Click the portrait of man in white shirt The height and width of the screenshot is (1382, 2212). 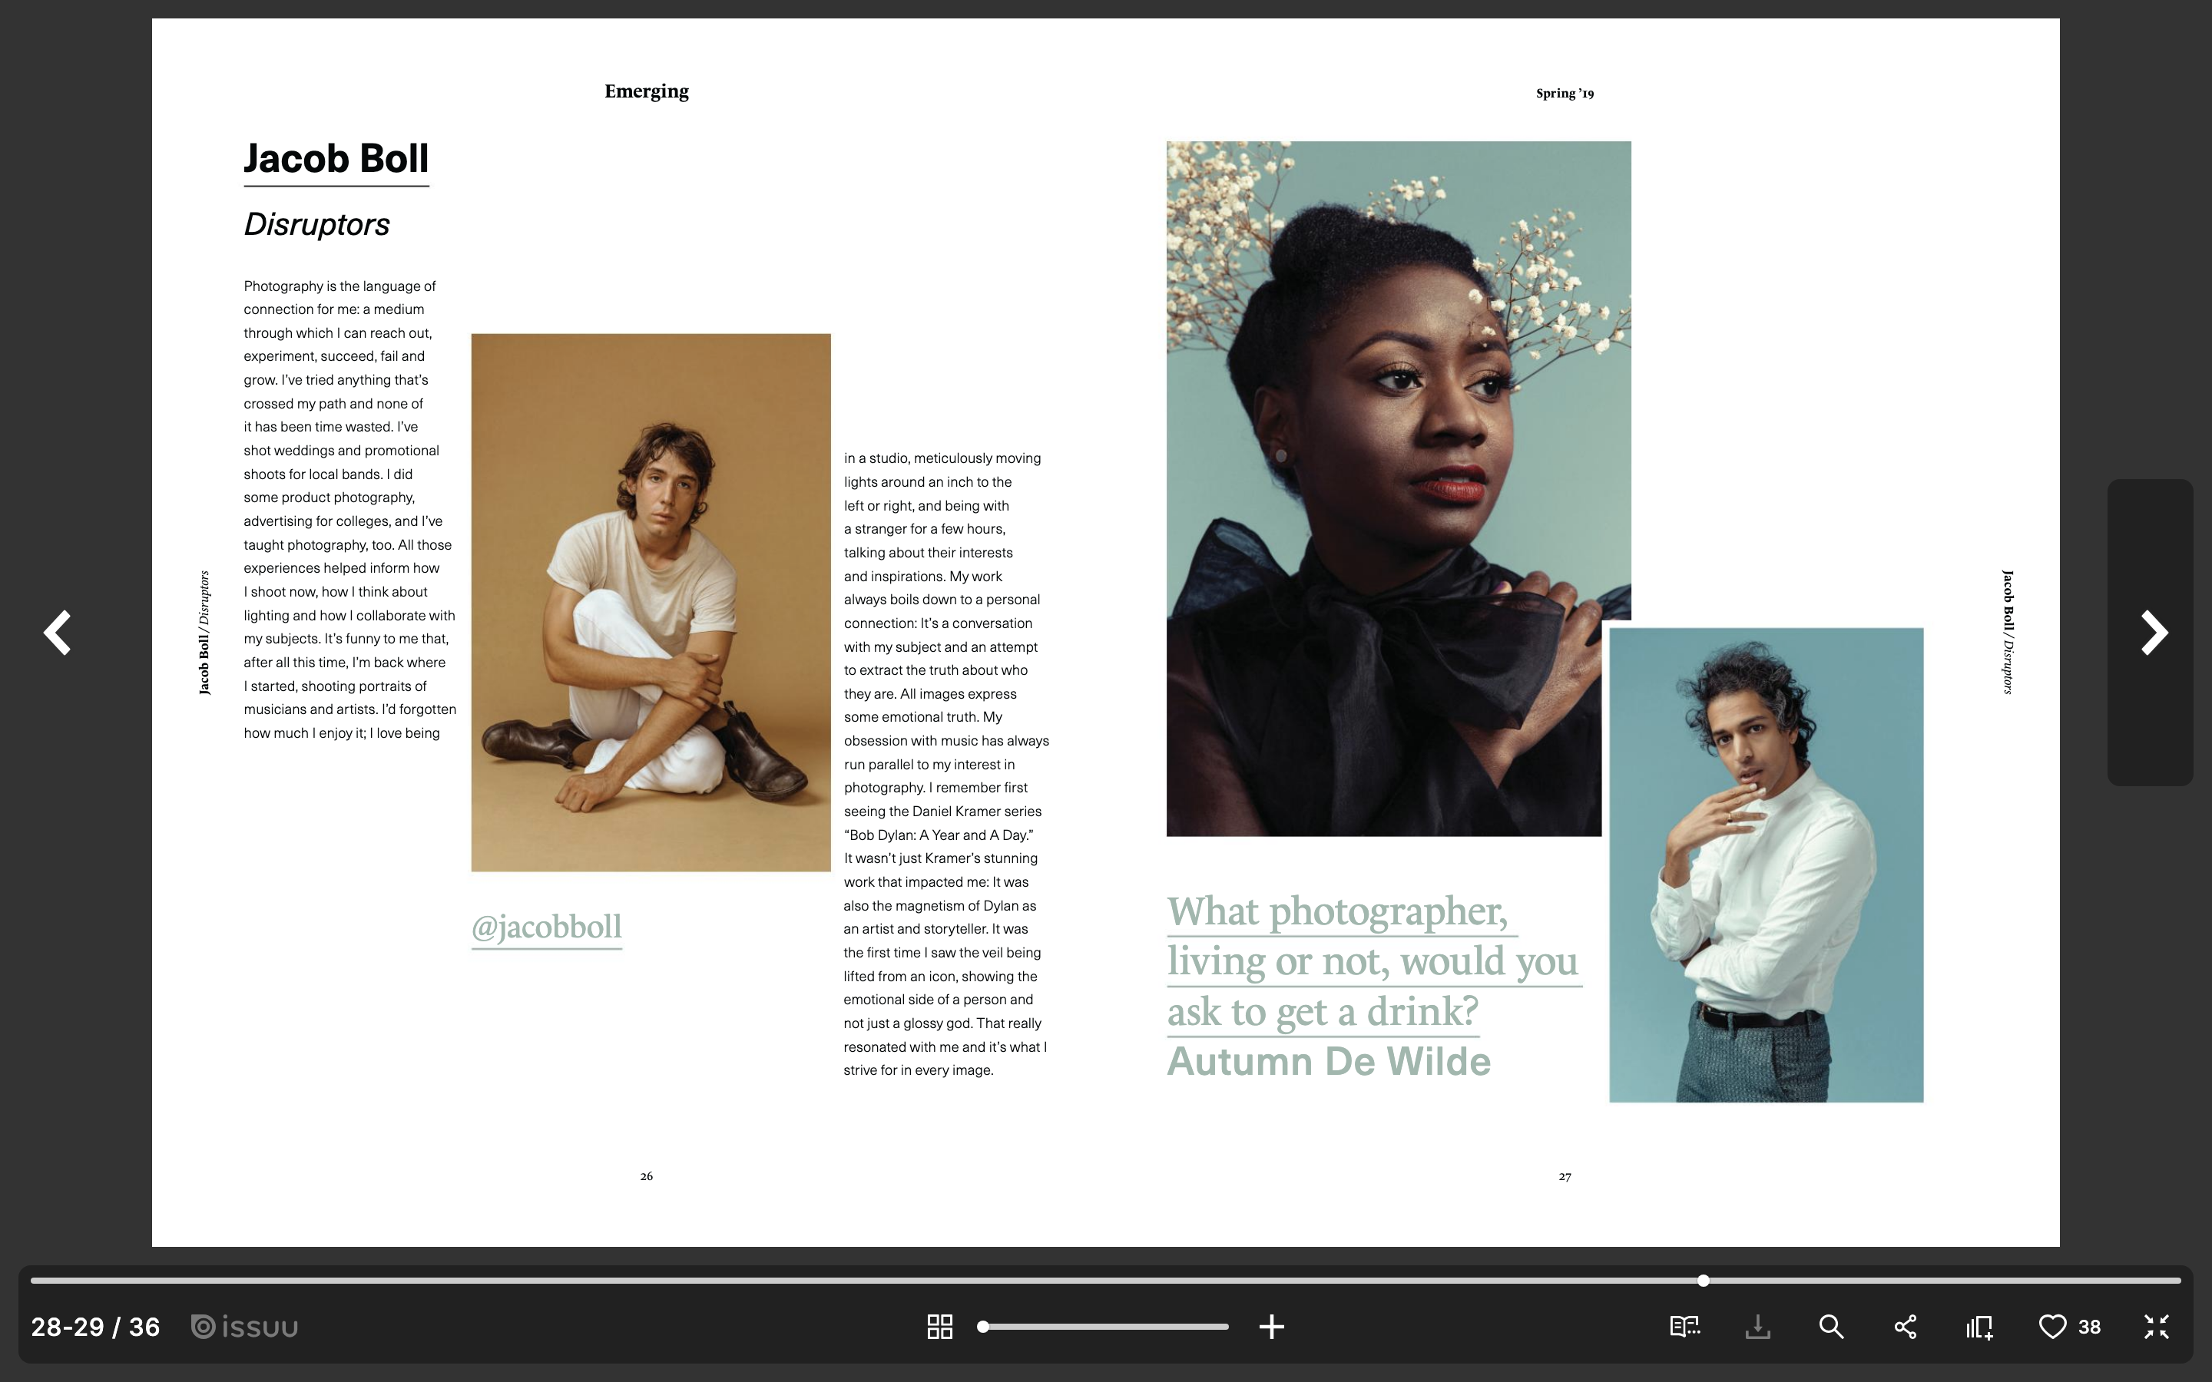pyautogui.click(x=1766, y=864)
